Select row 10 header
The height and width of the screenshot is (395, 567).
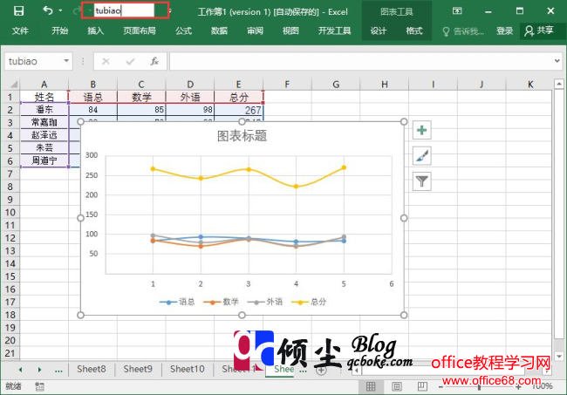pyautogui.click(x=10, y=213)
